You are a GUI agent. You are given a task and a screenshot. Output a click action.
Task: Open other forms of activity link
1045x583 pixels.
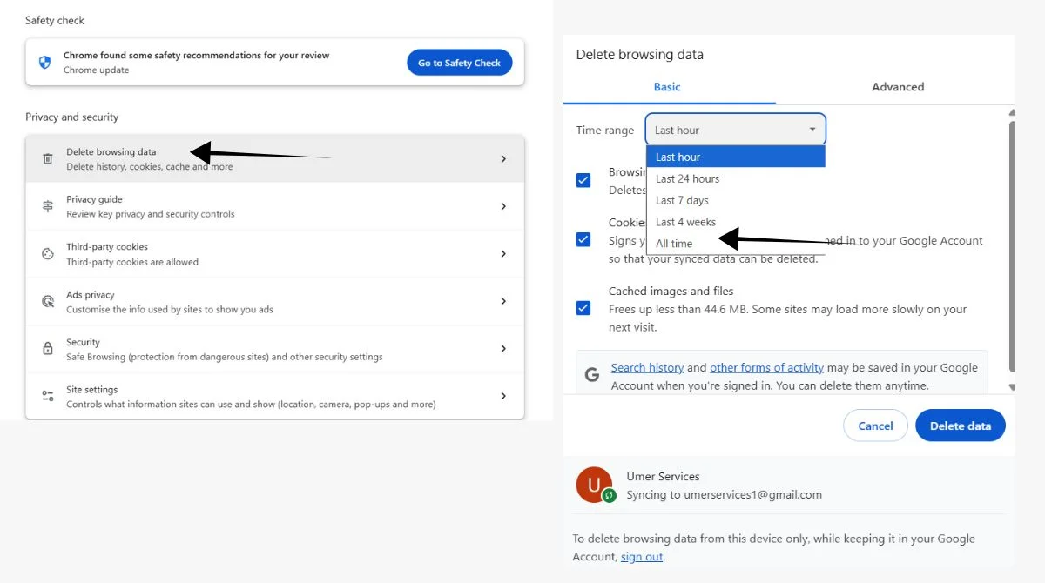point(766,368)
